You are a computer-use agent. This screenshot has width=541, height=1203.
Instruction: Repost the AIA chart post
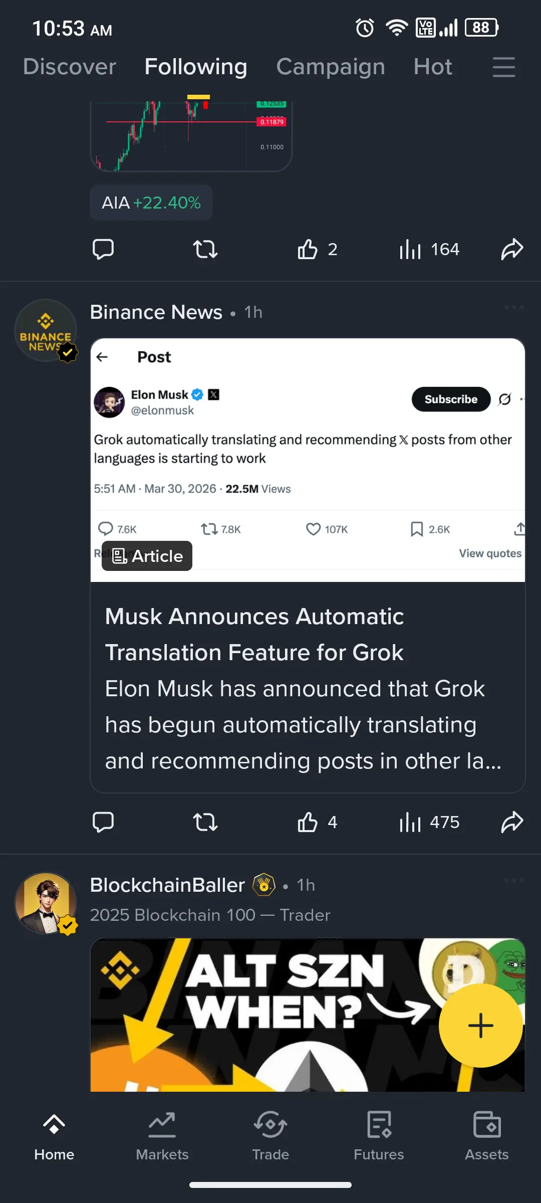(205, 249)
